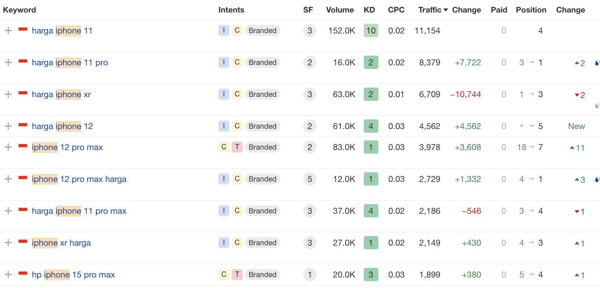Click the green KD 10 swatch for 'harga iphone 11'

(371, 31)
